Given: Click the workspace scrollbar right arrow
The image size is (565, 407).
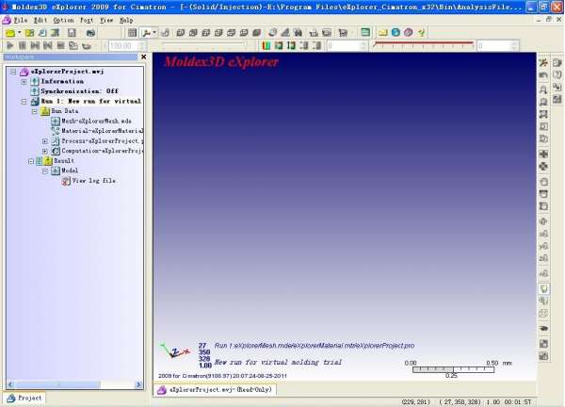Looking at the screenshot, I should tap(138, 384).
